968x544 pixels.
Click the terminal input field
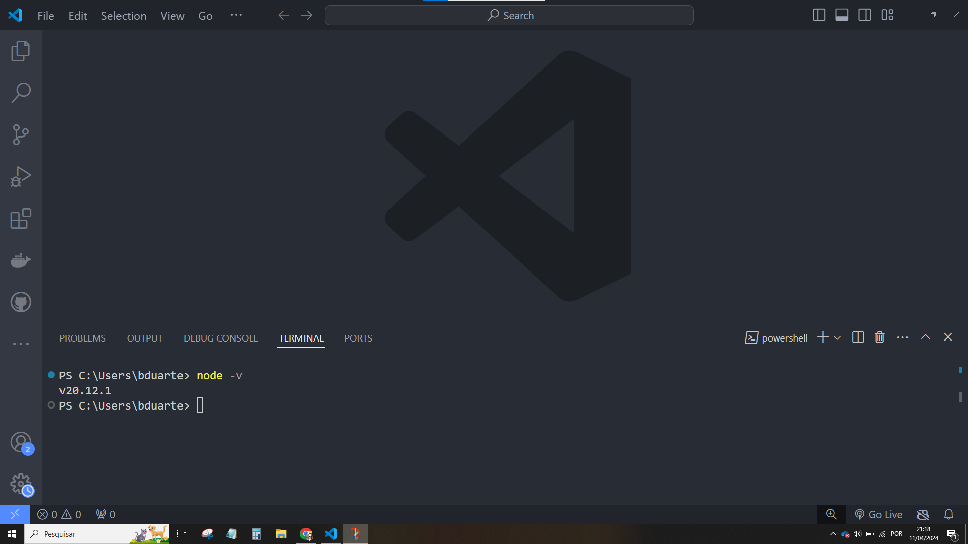click(201, 405)
